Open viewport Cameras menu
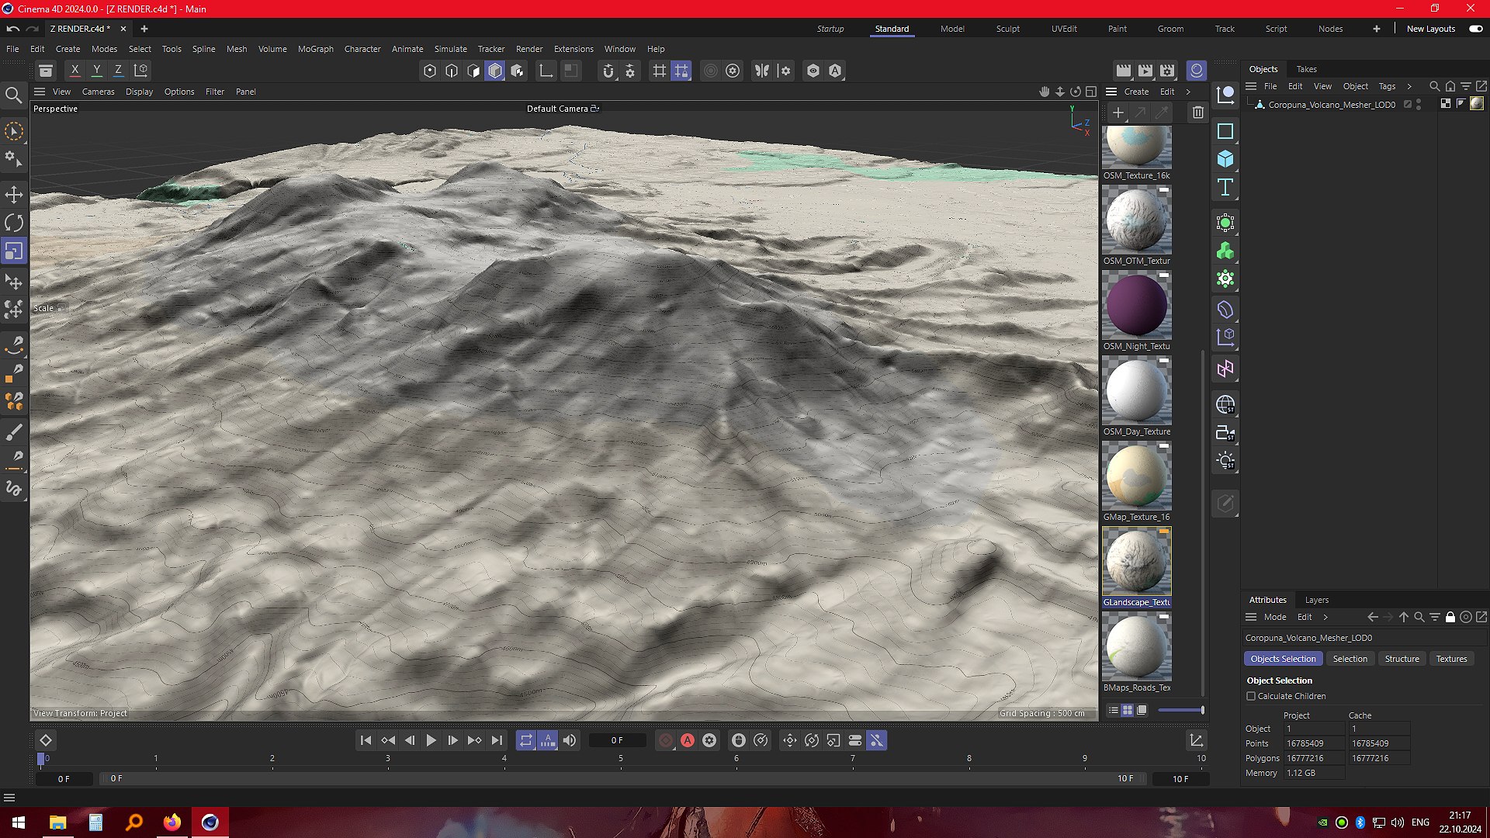Screen dimensions: 1490x838 [98, 92]
